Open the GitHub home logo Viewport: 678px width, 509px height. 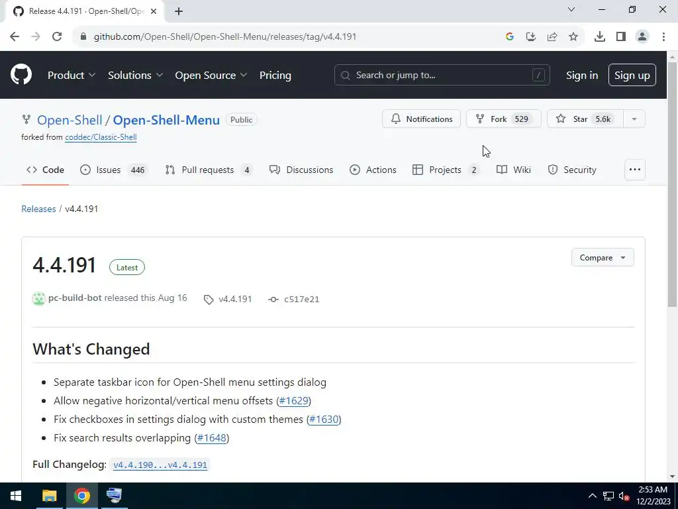point(21,74)
